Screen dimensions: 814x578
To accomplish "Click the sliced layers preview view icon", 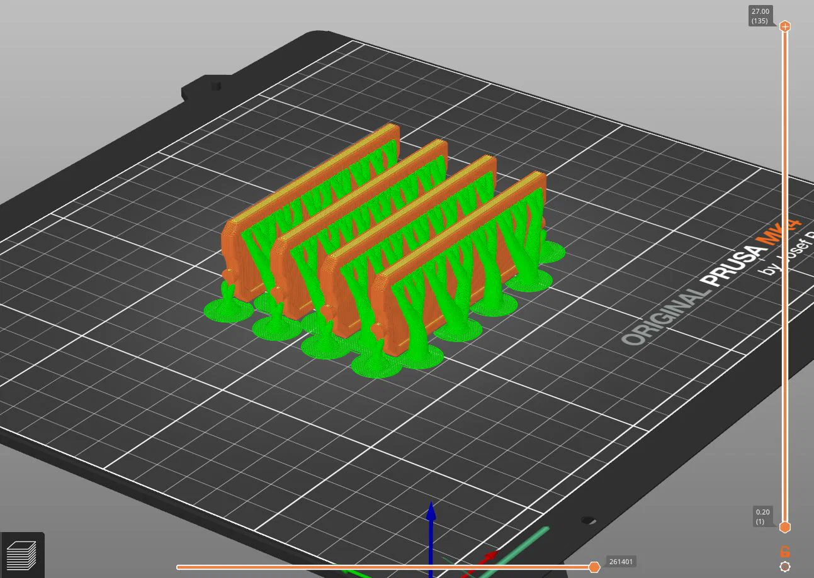I will (x=22, y=555).
